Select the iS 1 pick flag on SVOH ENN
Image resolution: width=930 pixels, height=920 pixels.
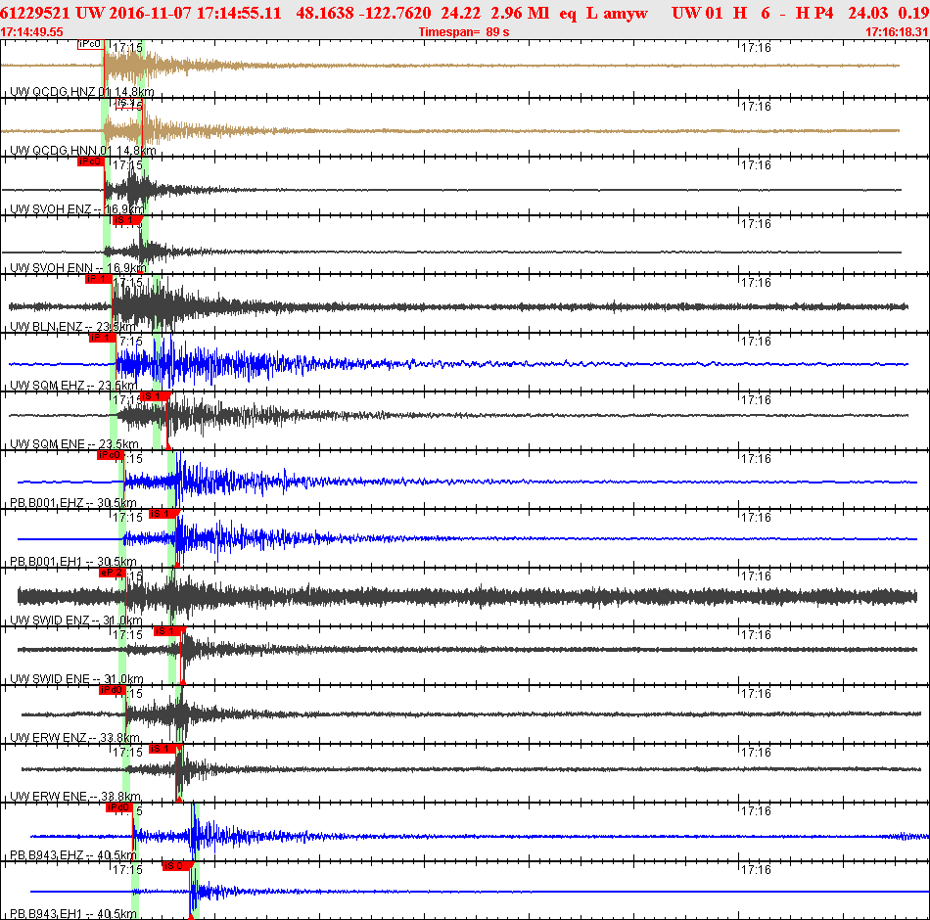(126, 220)
